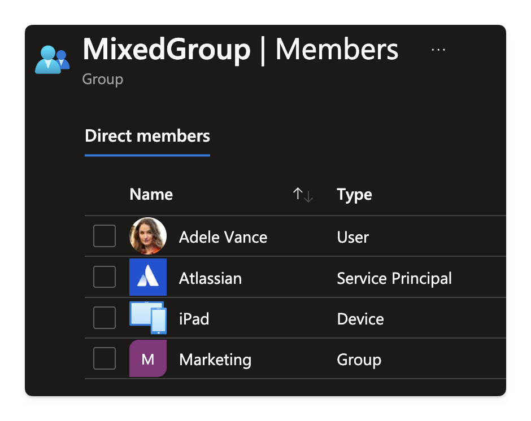Open the ellipsis more options menu
531x421 pixels.
point(438,50)
